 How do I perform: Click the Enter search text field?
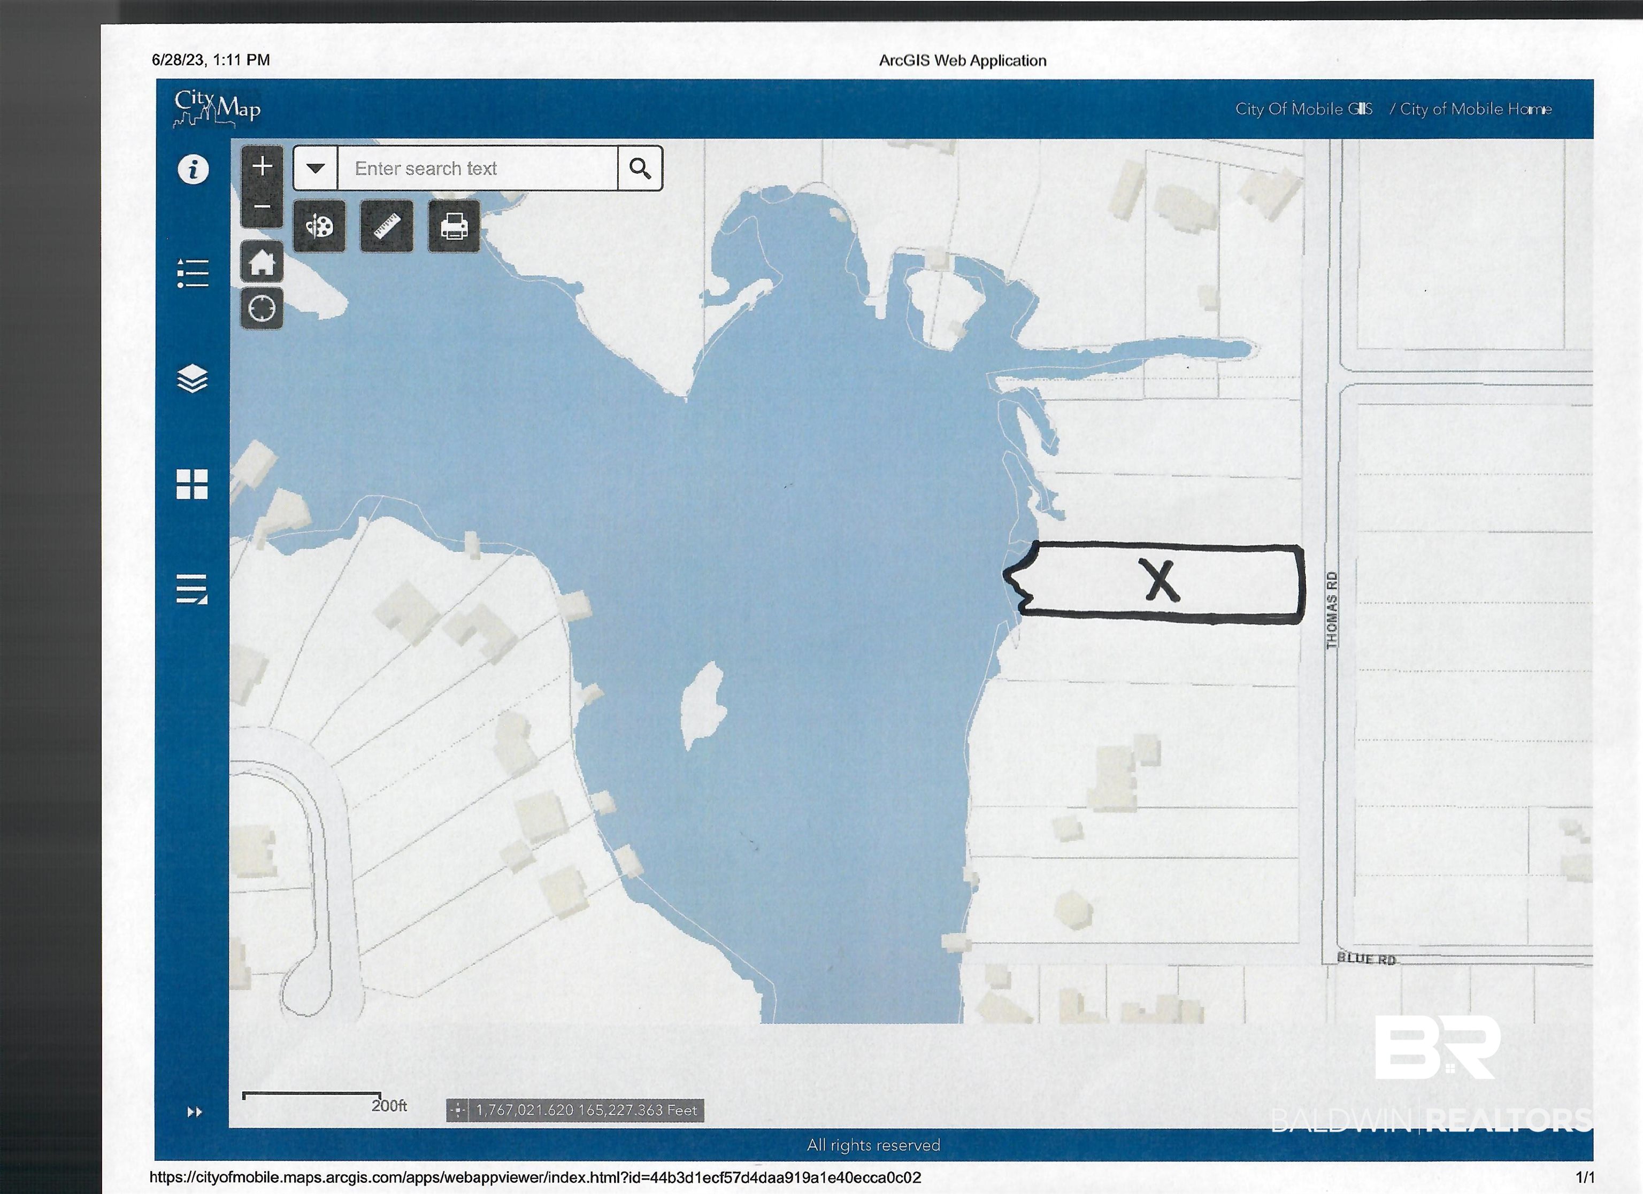(x=478, y=168)
